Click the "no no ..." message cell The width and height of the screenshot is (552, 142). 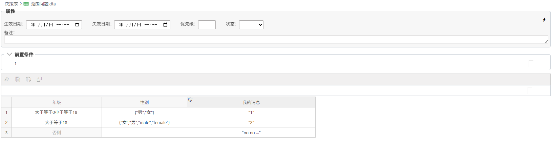click(251, 133)
